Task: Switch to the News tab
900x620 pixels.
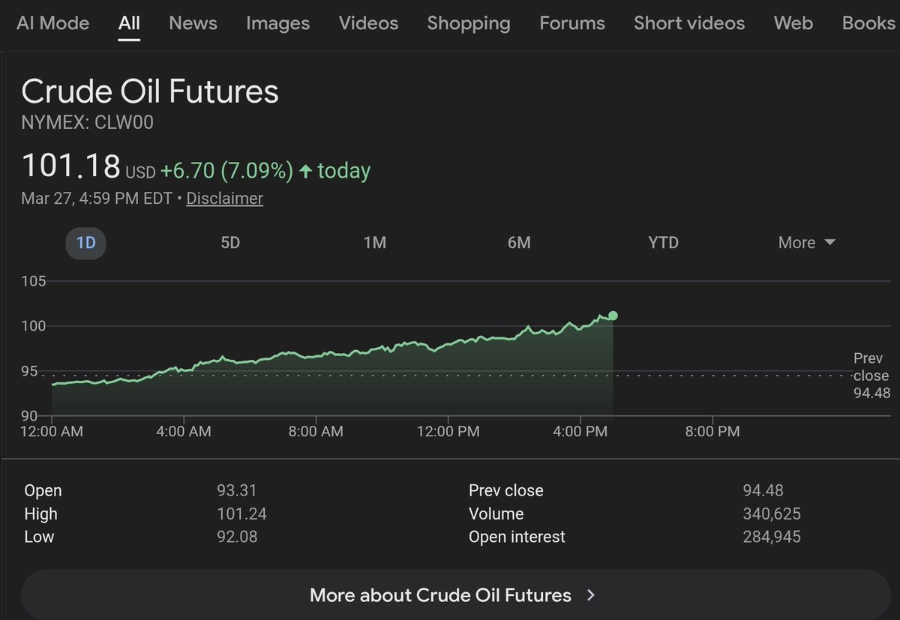Action: pos(193,23)
